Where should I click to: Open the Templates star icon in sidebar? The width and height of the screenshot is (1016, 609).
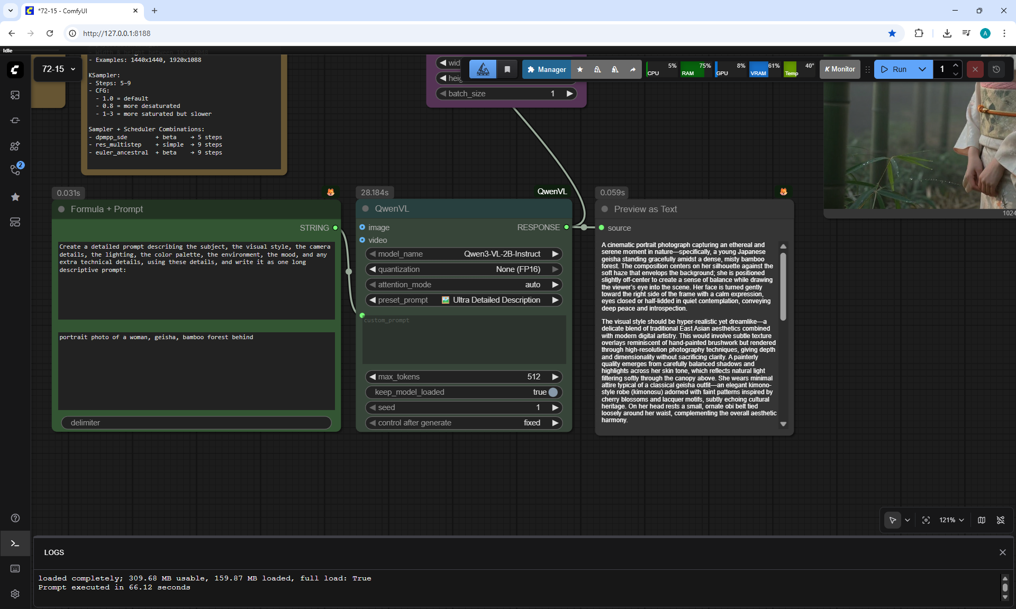click(x=15, y=197)
